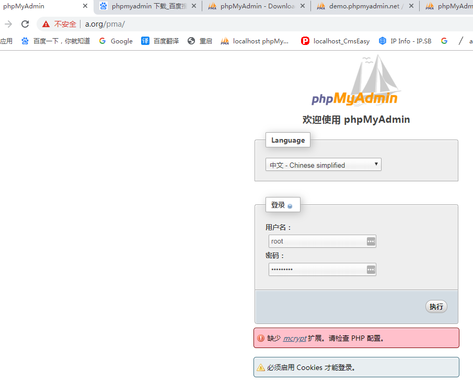Click the browser reload icon
The width and height of the screenshot is (473, 382).
[x=25, y=24]
